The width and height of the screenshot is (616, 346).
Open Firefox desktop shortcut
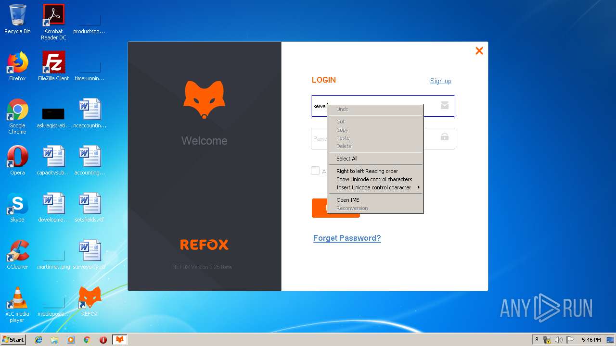point(17,66)
